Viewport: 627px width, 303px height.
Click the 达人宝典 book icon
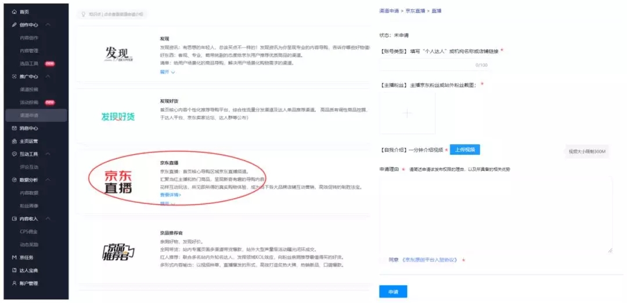[x=15, y=270]
